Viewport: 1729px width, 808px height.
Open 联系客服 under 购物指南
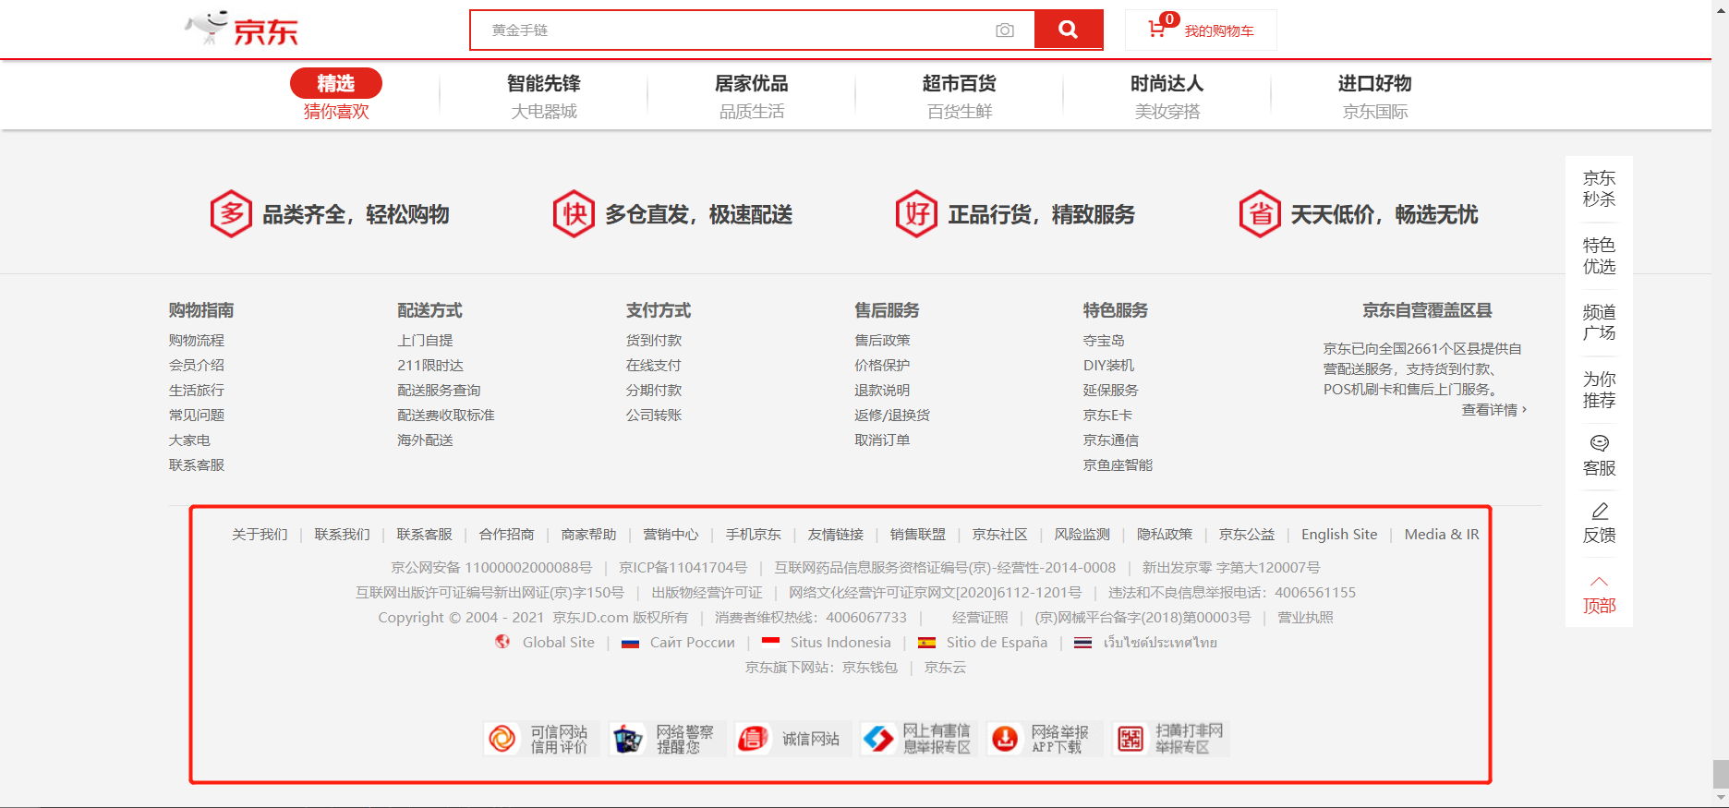click(x=197, y=465)
